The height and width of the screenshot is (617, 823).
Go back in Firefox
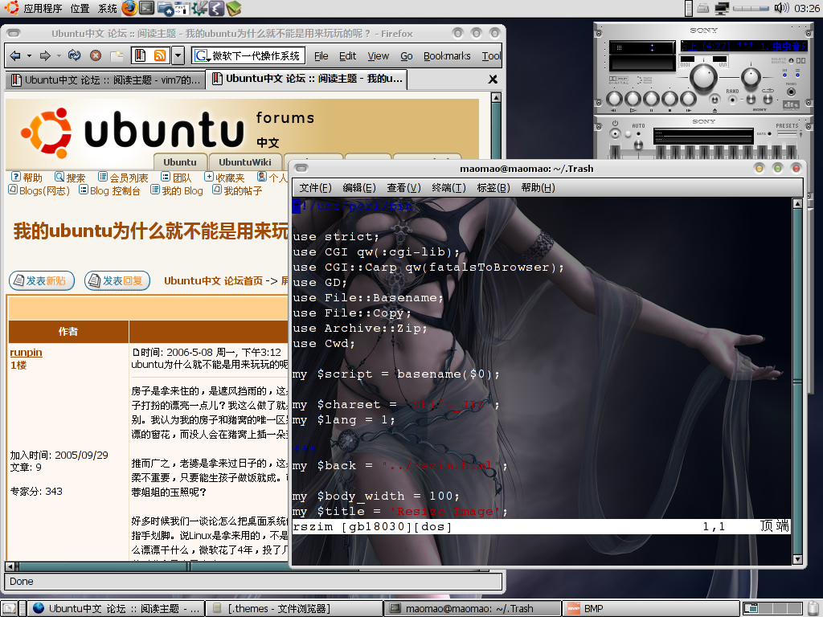click(15, 55)
